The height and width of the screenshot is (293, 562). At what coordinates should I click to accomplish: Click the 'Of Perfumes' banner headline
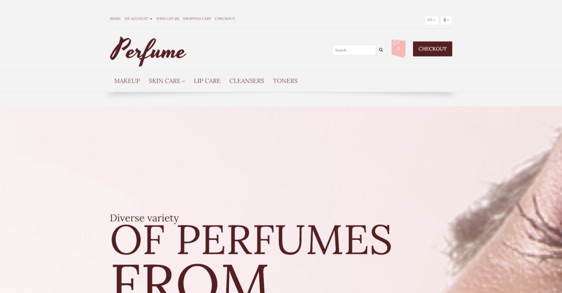[x=251, y=239]
